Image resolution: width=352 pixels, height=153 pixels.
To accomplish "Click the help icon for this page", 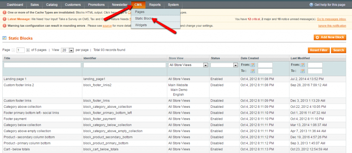I will (311, 5).
